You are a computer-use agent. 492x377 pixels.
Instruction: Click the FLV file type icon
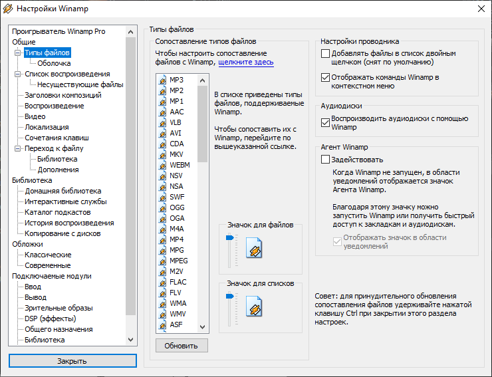(x=162, y=293)
